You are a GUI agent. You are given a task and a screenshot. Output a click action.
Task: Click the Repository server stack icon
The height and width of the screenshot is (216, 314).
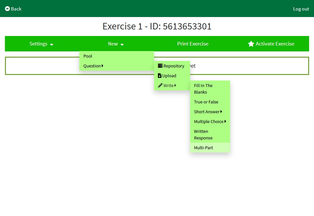160,66
